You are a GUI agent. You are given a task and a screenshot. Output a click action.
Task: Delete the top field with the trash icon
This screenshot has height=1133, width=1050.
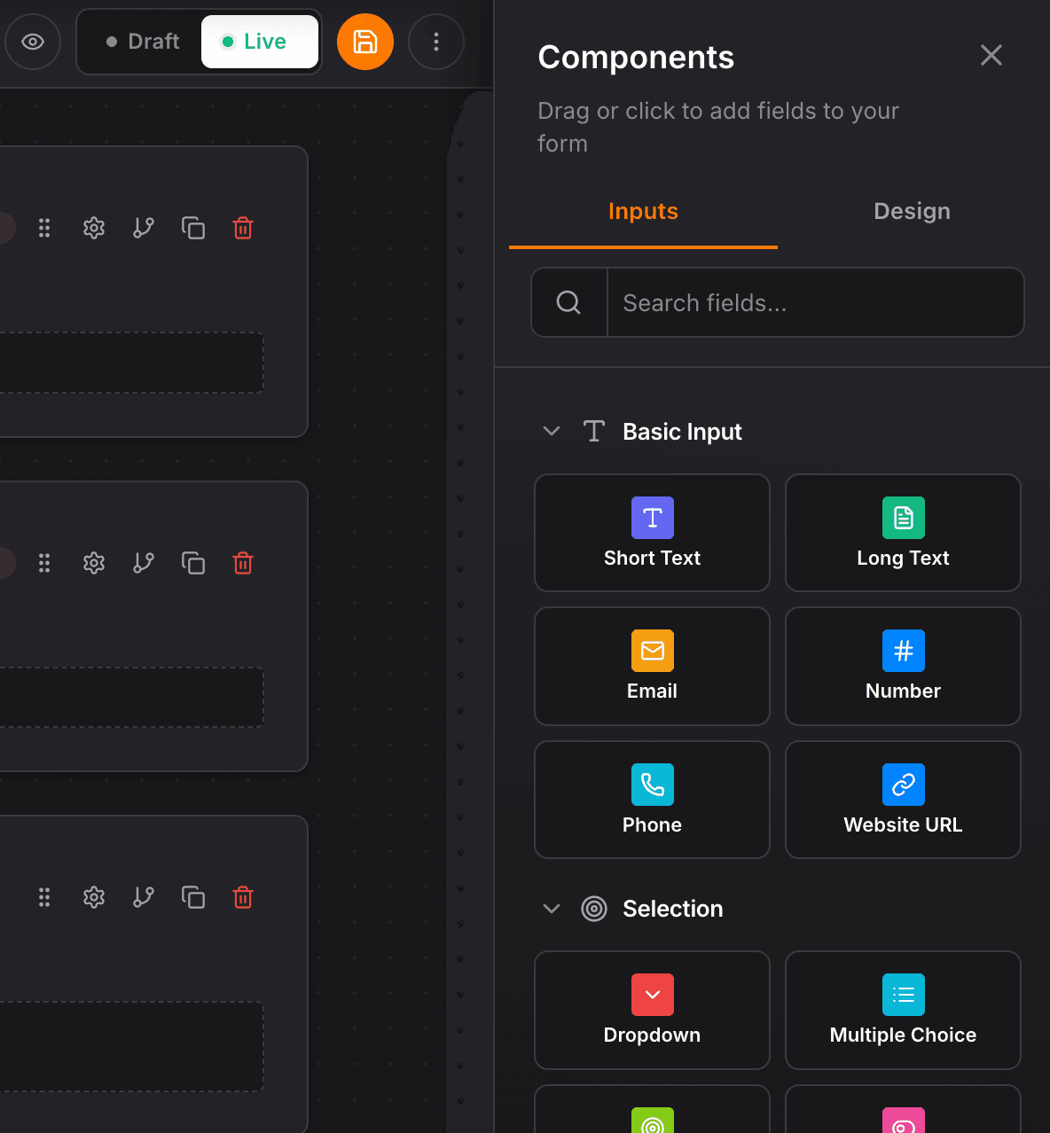coord(242,228)
